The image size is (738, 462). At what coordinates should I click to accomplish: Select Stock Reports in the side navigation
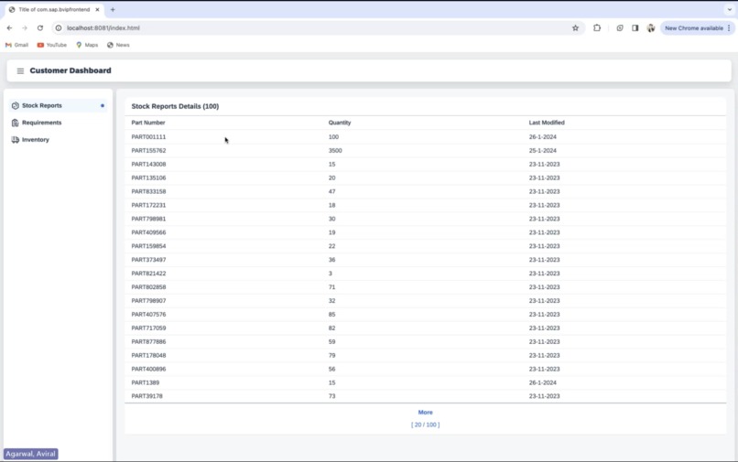(x=58, y=106)
